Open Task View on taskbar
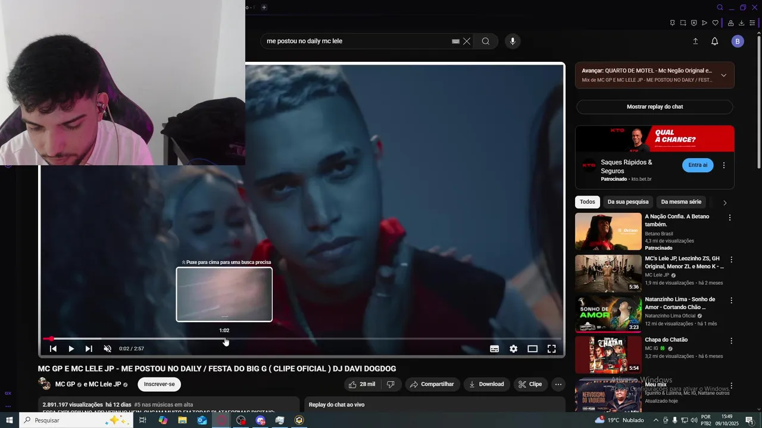This screenshot has width=762, height=428. click(143, 420)
